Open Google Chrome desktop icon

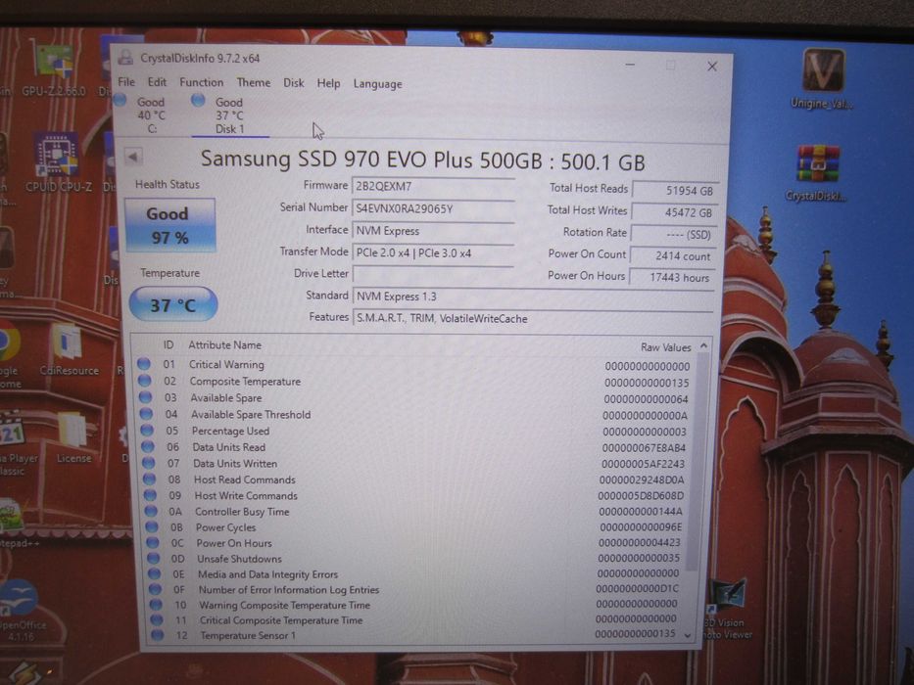tap(10, 354)
